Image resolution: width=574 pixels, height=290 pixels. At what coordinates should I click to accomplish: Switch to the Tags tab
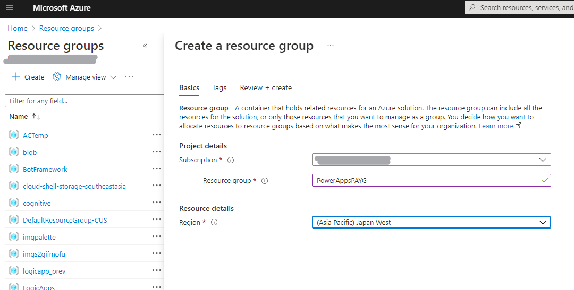pos(220,87)
